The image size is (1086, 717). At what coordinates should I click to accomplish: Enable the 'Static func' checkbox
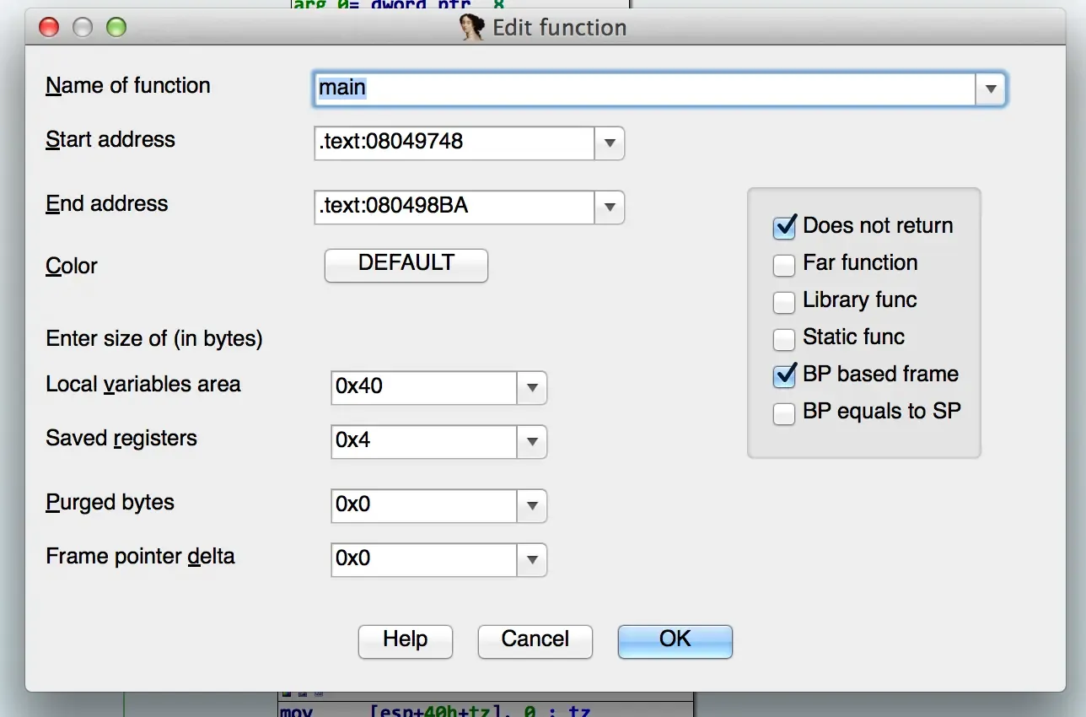tap(784, 338)
